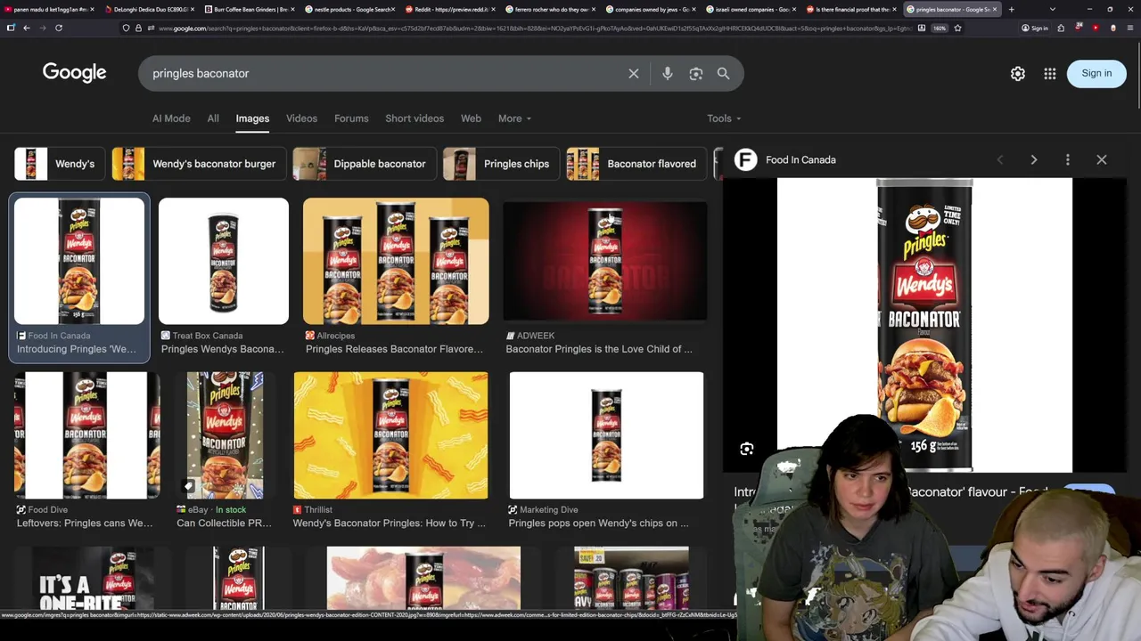Switch to Videos tab
1141x641 pixels.
[301, 118]
